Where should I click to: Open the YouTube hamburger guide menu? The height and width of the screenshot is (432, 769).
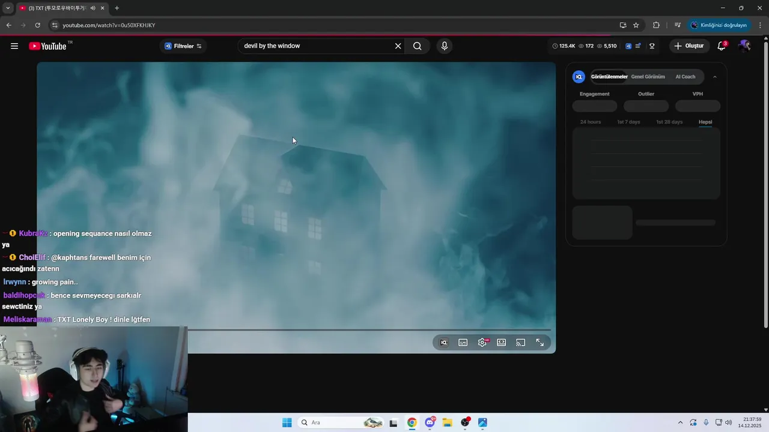tap(14, 46)
